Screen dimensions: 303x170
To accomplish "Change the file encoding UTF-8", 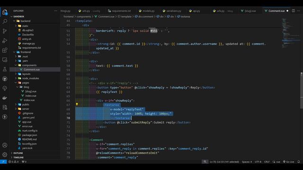I will [x=258, y=161].
